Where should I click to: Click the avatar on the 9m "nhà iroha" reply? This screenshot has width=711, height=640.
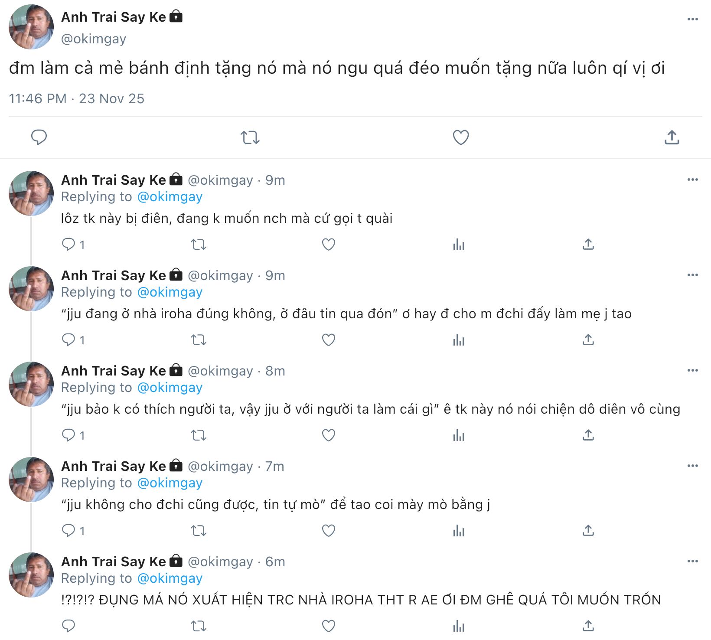pos(31,289)
